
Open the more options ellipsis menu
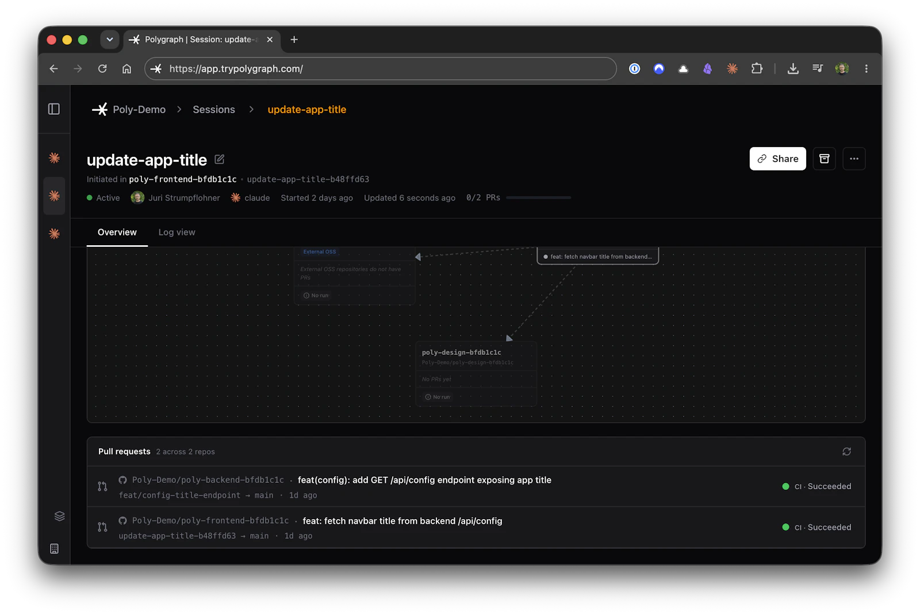[x=854, y=159]
